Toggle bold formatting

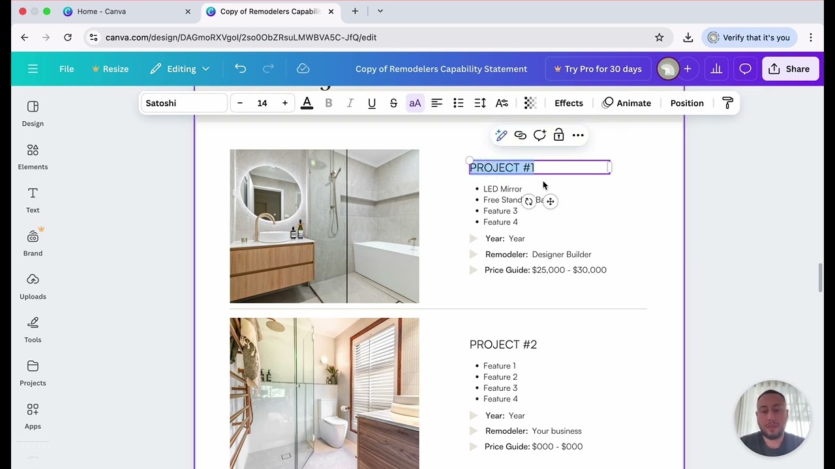pyautogui.click(x=329, y=103)
